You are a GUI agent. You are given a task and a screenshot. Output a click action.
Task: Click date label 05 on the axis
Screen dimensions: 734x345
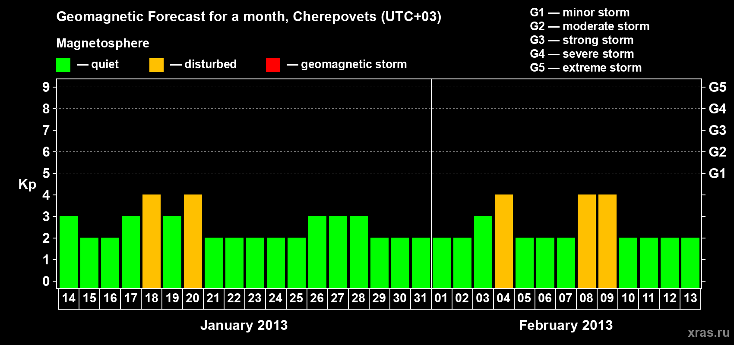tap(524, 298)
